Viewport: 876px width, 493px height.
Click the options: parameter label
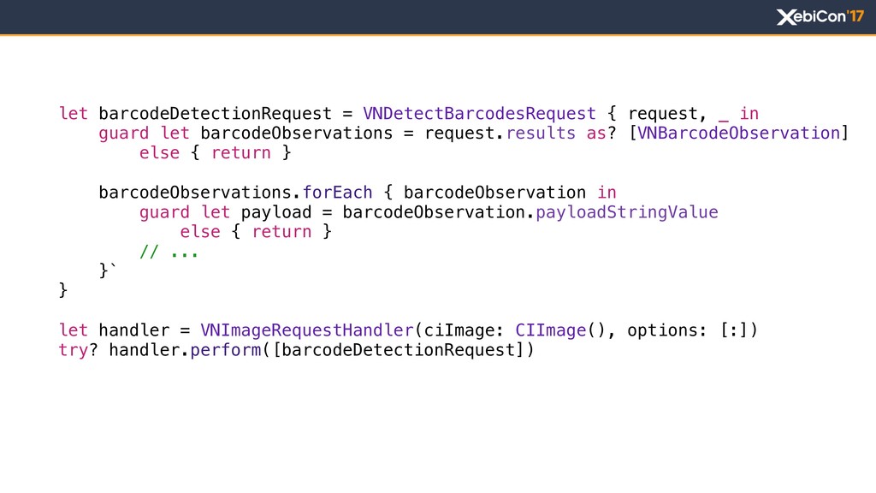[663, 330]
